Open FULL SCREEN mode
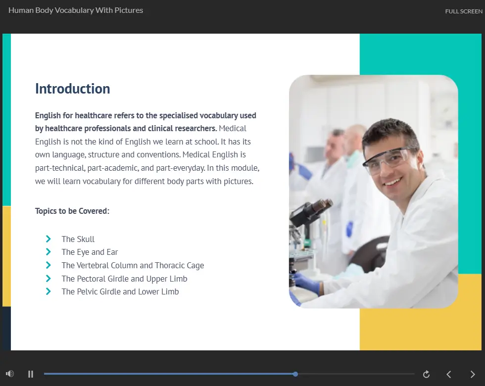Viewport: 485px width, 386px height. [x=464, y=11]
